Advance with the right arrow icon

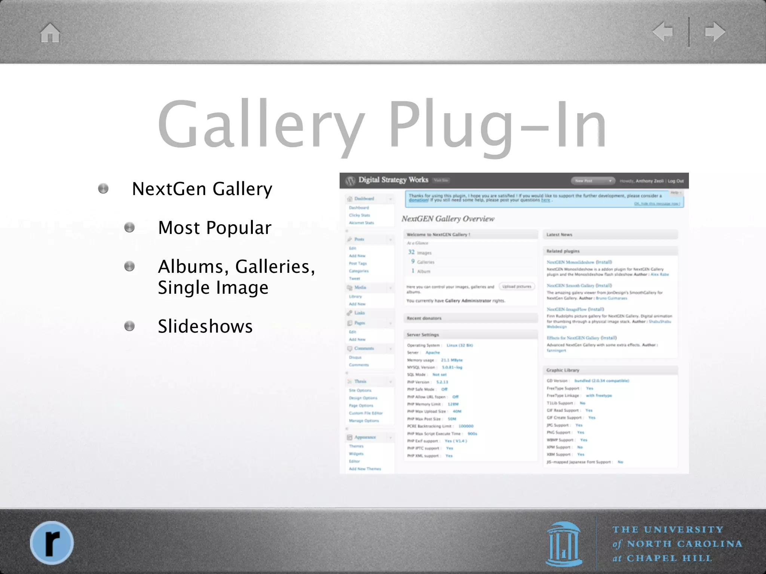pyautogui.click(x=715, y=31)
